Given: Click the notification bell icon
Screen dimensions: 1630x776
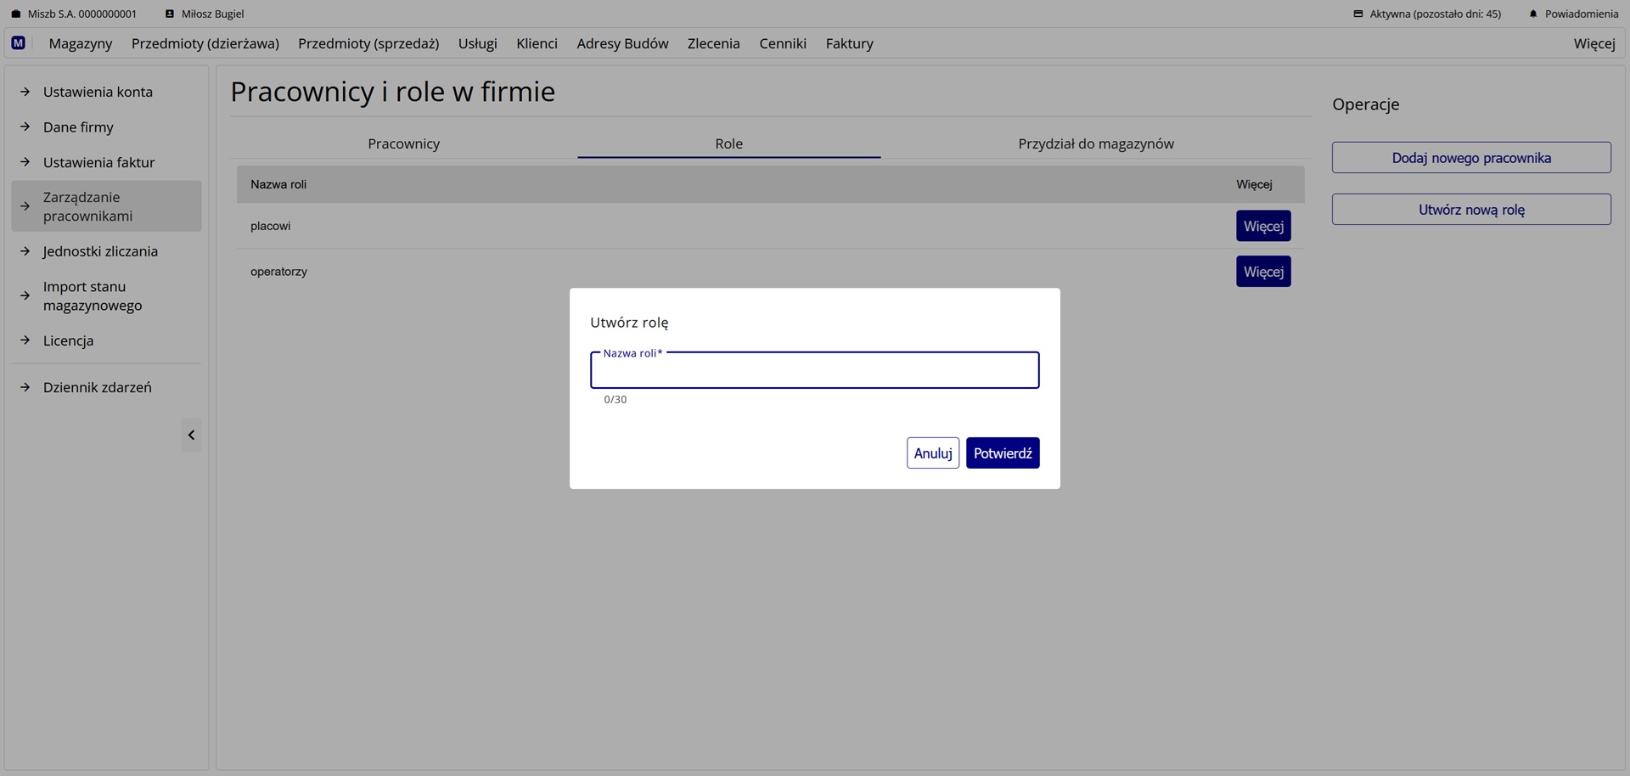Looking at the screenshot, I should 1532,14.
